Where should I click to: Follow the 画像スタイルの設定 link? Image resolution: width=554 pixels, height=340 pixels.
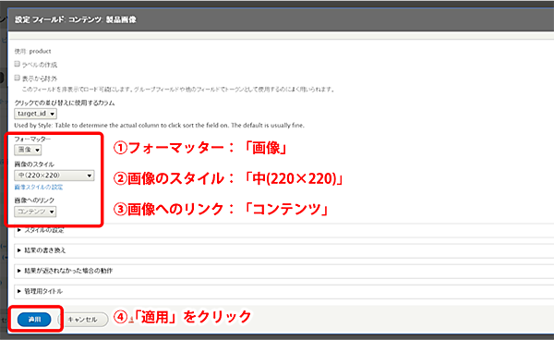click(39, 188)
